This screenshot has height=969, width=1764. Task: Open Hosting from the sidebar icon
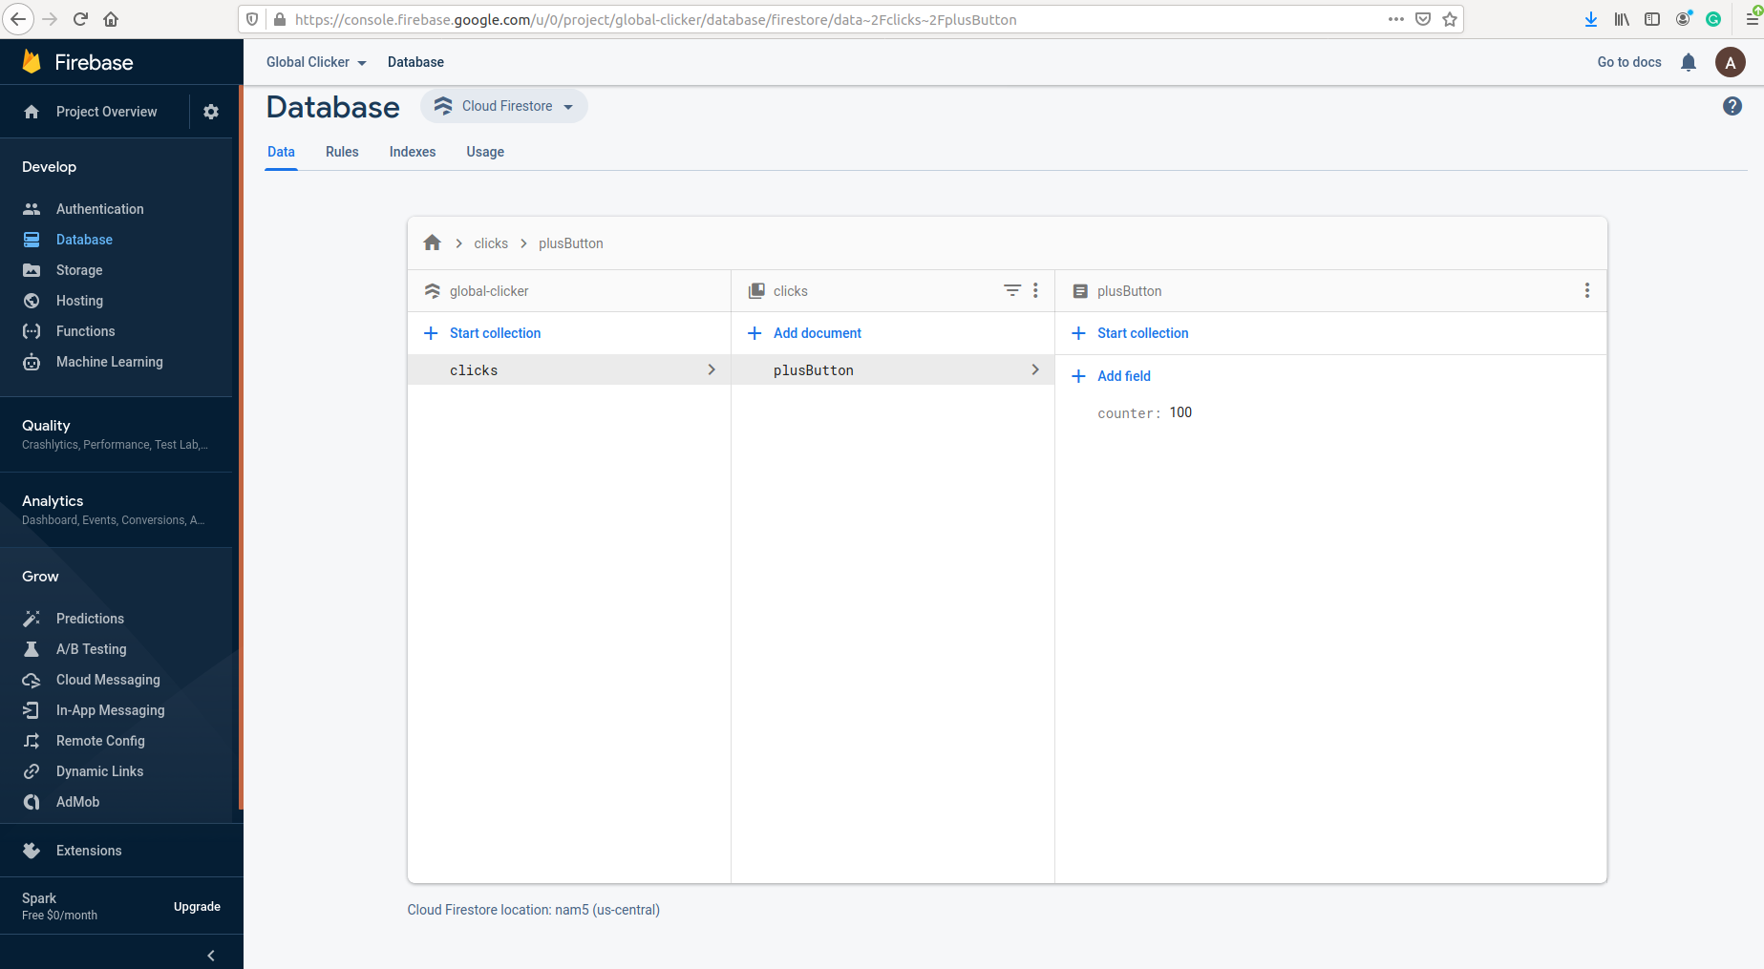point(32,301)
